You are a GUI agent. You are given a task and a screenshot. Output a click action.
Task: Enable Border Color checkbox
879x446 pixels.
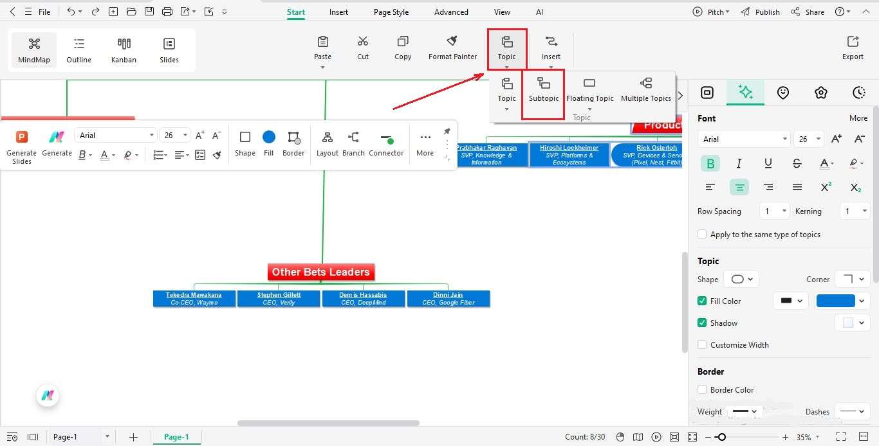702,389
